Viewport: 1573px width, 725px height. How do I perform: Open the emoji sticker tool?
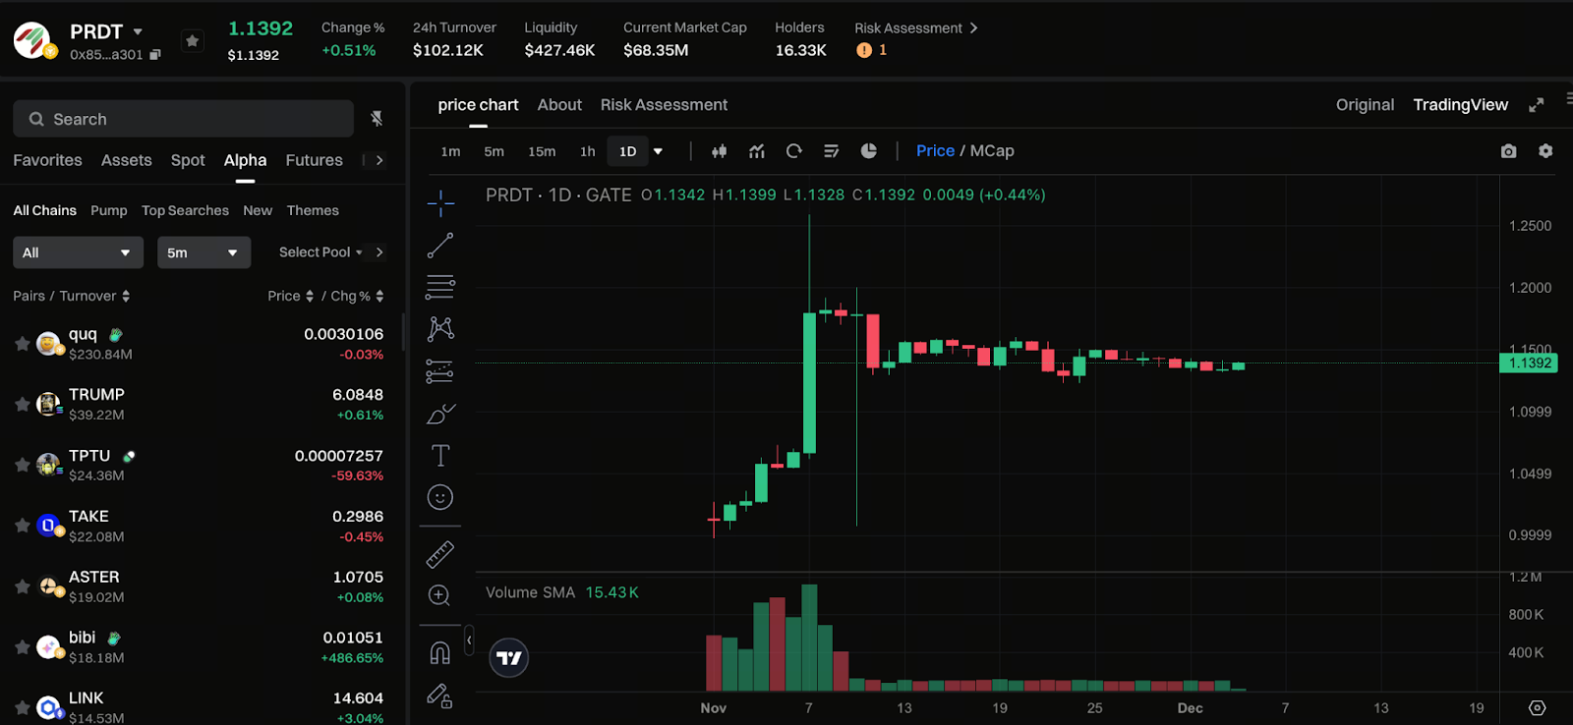pyautogui.click(x=440, y=497)
